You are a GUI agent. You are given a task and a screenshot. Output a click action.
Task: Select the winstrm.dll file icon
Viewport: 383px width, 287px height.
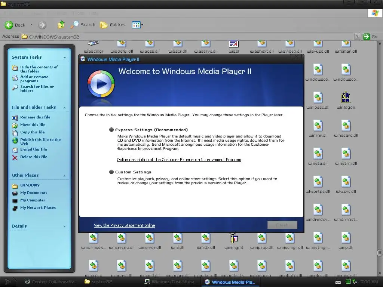346,154
